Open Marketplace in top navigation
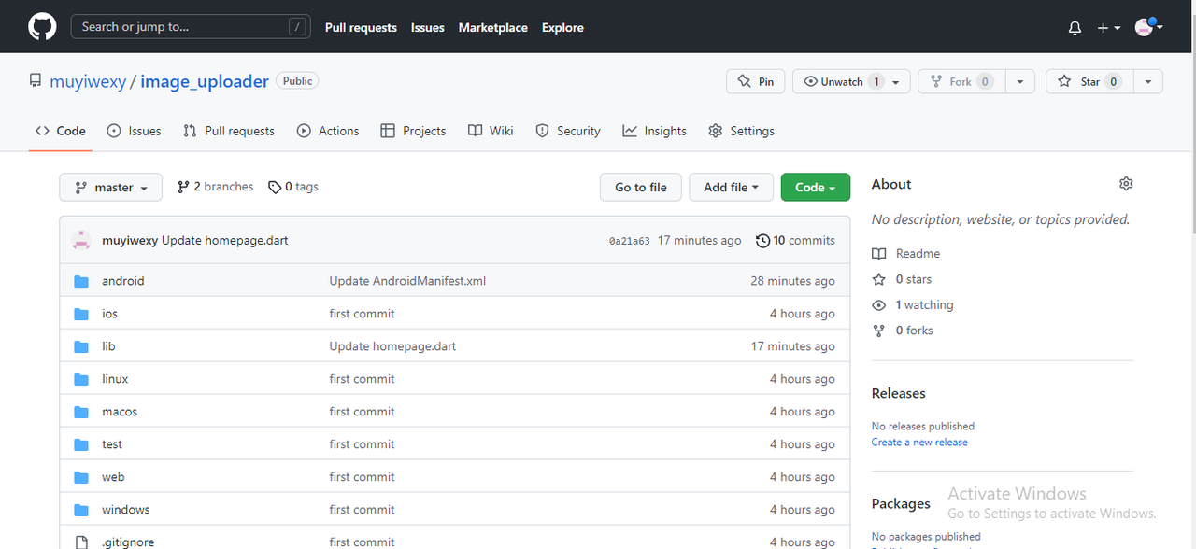The height and width of the screenshot is (549, 1196). 493,28
